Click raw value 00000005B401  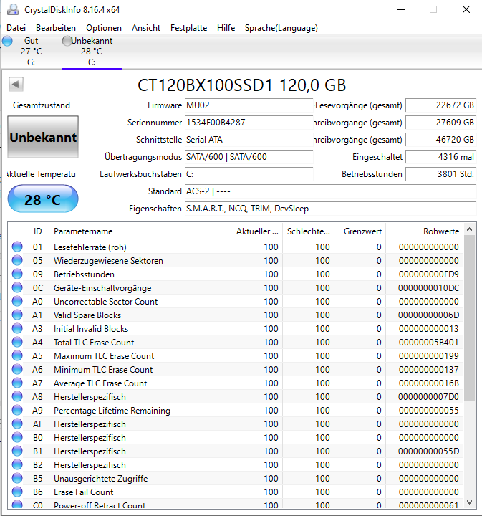tap(428, 343)
